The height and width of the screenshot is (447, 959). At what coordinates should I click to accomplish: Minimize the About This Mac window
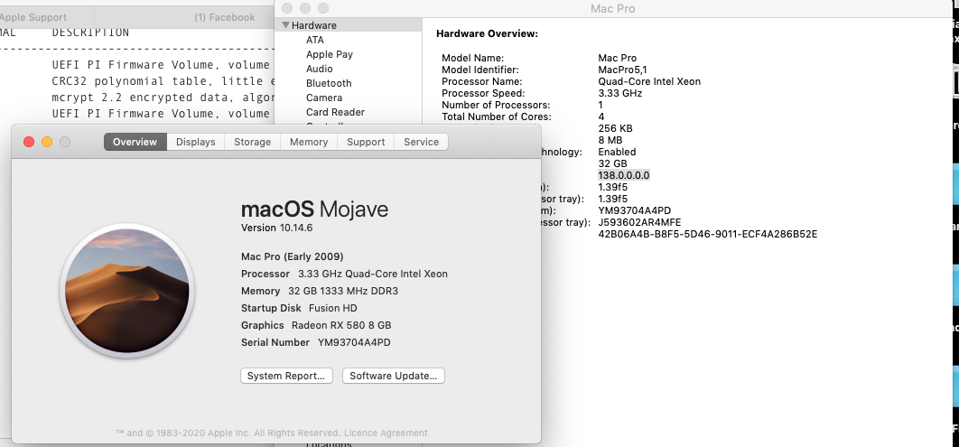pyautogui.click(x=47, y=142)
